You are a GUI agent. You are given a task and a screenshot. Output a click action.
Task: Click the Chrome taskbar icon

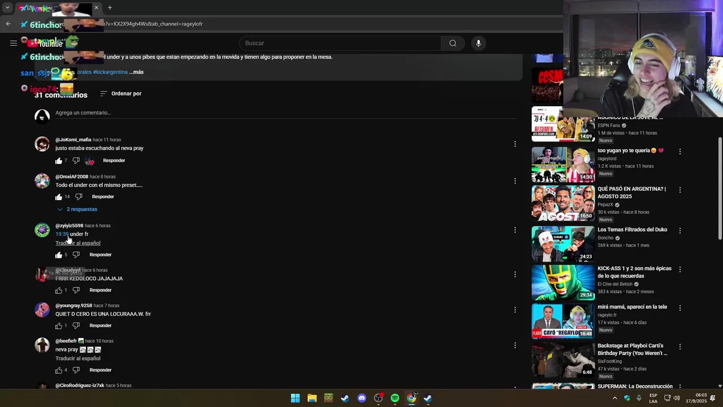coord(412,398)
